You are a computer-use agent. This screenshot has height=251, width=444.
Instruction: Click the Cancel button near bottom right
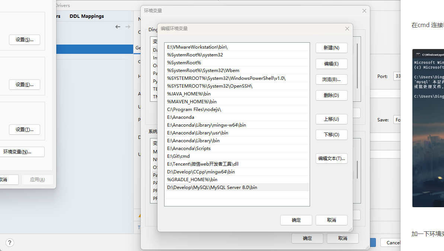tap(393, 242)
